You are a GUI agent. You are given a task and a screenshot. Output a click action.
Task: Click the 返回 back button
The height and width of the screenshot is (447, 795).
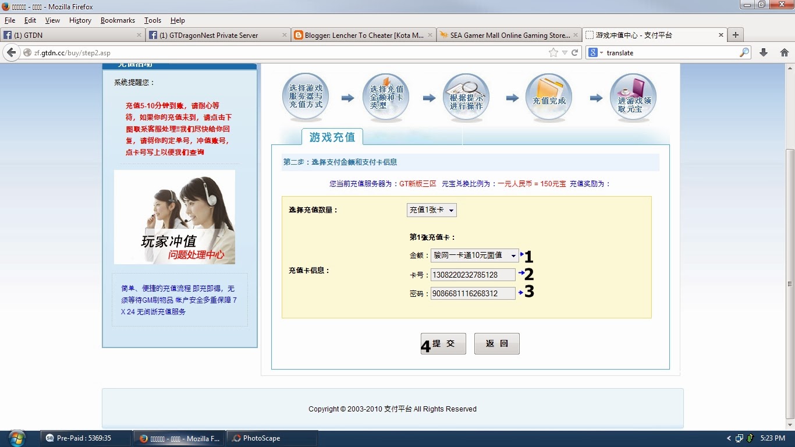click(497, 343)
